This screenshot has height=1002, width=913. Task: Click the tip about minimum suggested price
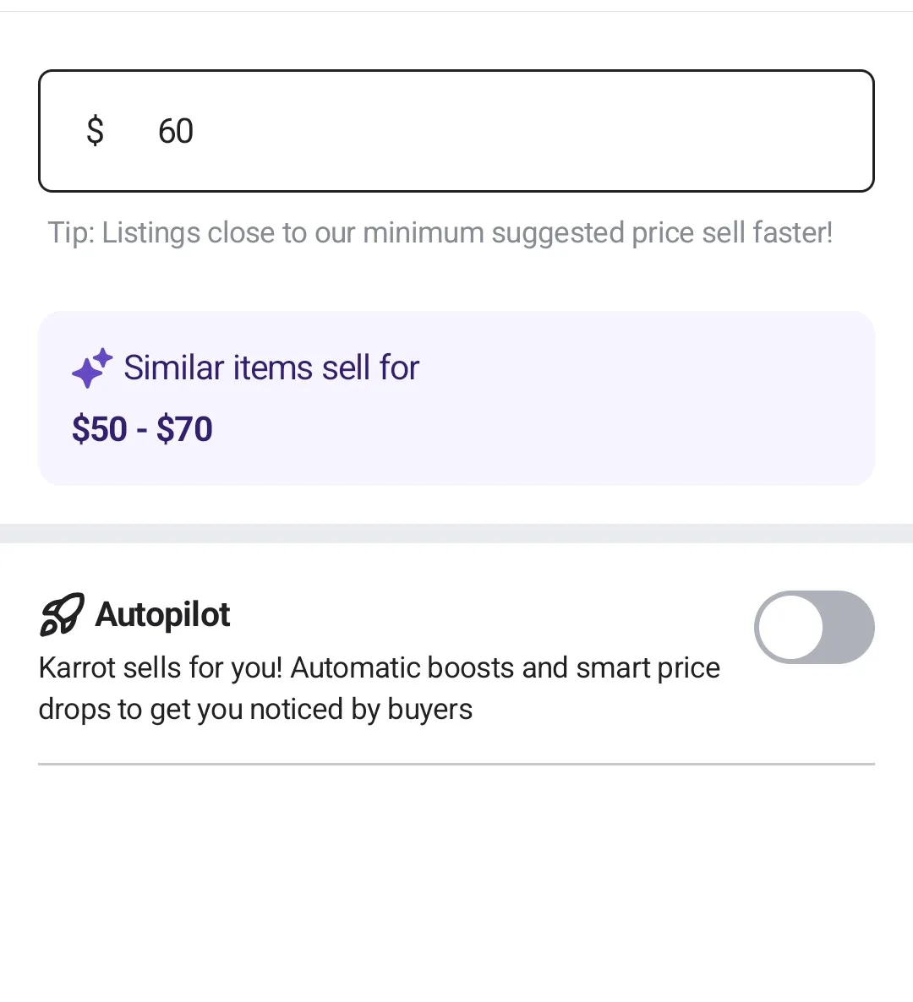[x=440, y=232]
